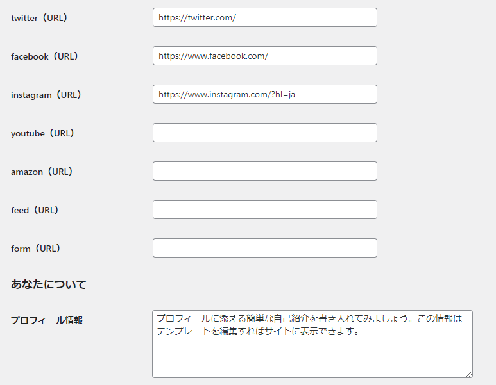The image size is (496, 385).
Task: Select the instagram URL input field
Action: pos(265,94)
